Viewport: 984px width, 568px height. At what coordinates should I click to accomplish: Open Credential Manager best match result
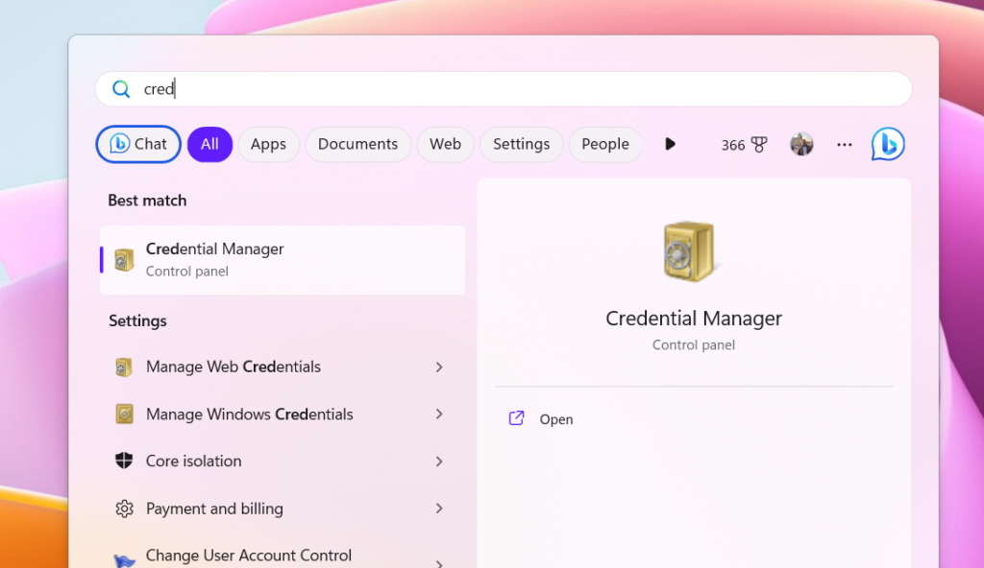tap(283, 260)
